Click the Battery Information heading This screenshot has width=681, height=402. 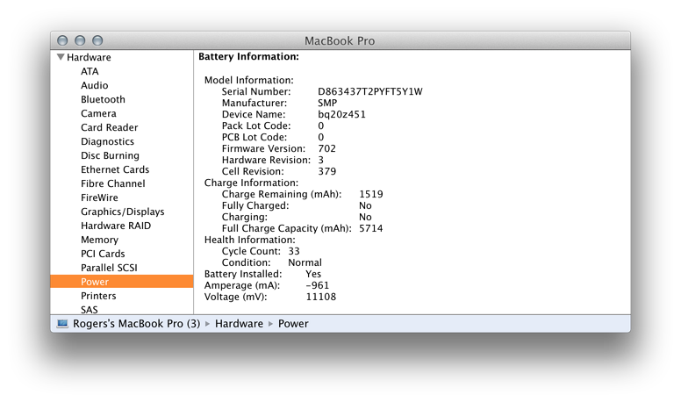249,56
